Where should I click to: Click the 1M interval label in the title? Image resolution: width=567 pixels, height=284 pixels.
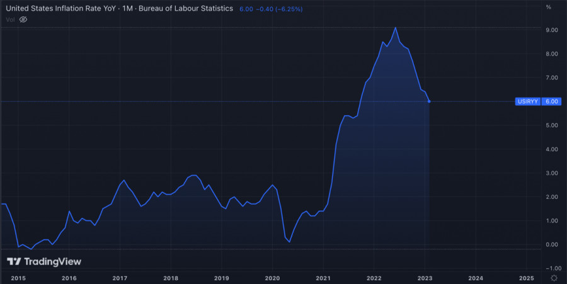(x=127, y=8)
